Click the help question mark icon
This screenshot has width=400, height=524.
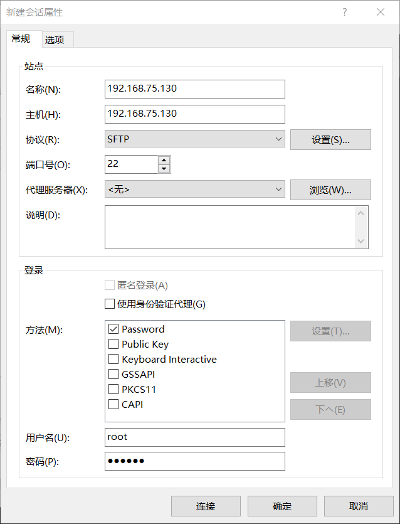(x=344, y=12)
